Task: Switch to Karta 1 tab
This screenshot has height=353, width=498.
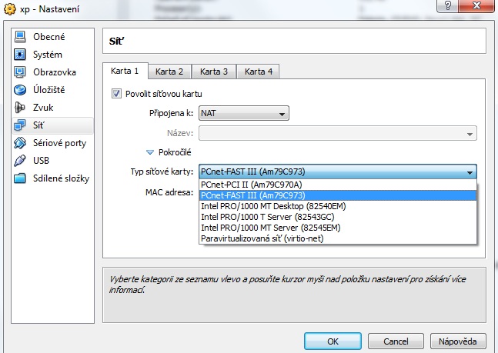Action: [x=125, y=71]
